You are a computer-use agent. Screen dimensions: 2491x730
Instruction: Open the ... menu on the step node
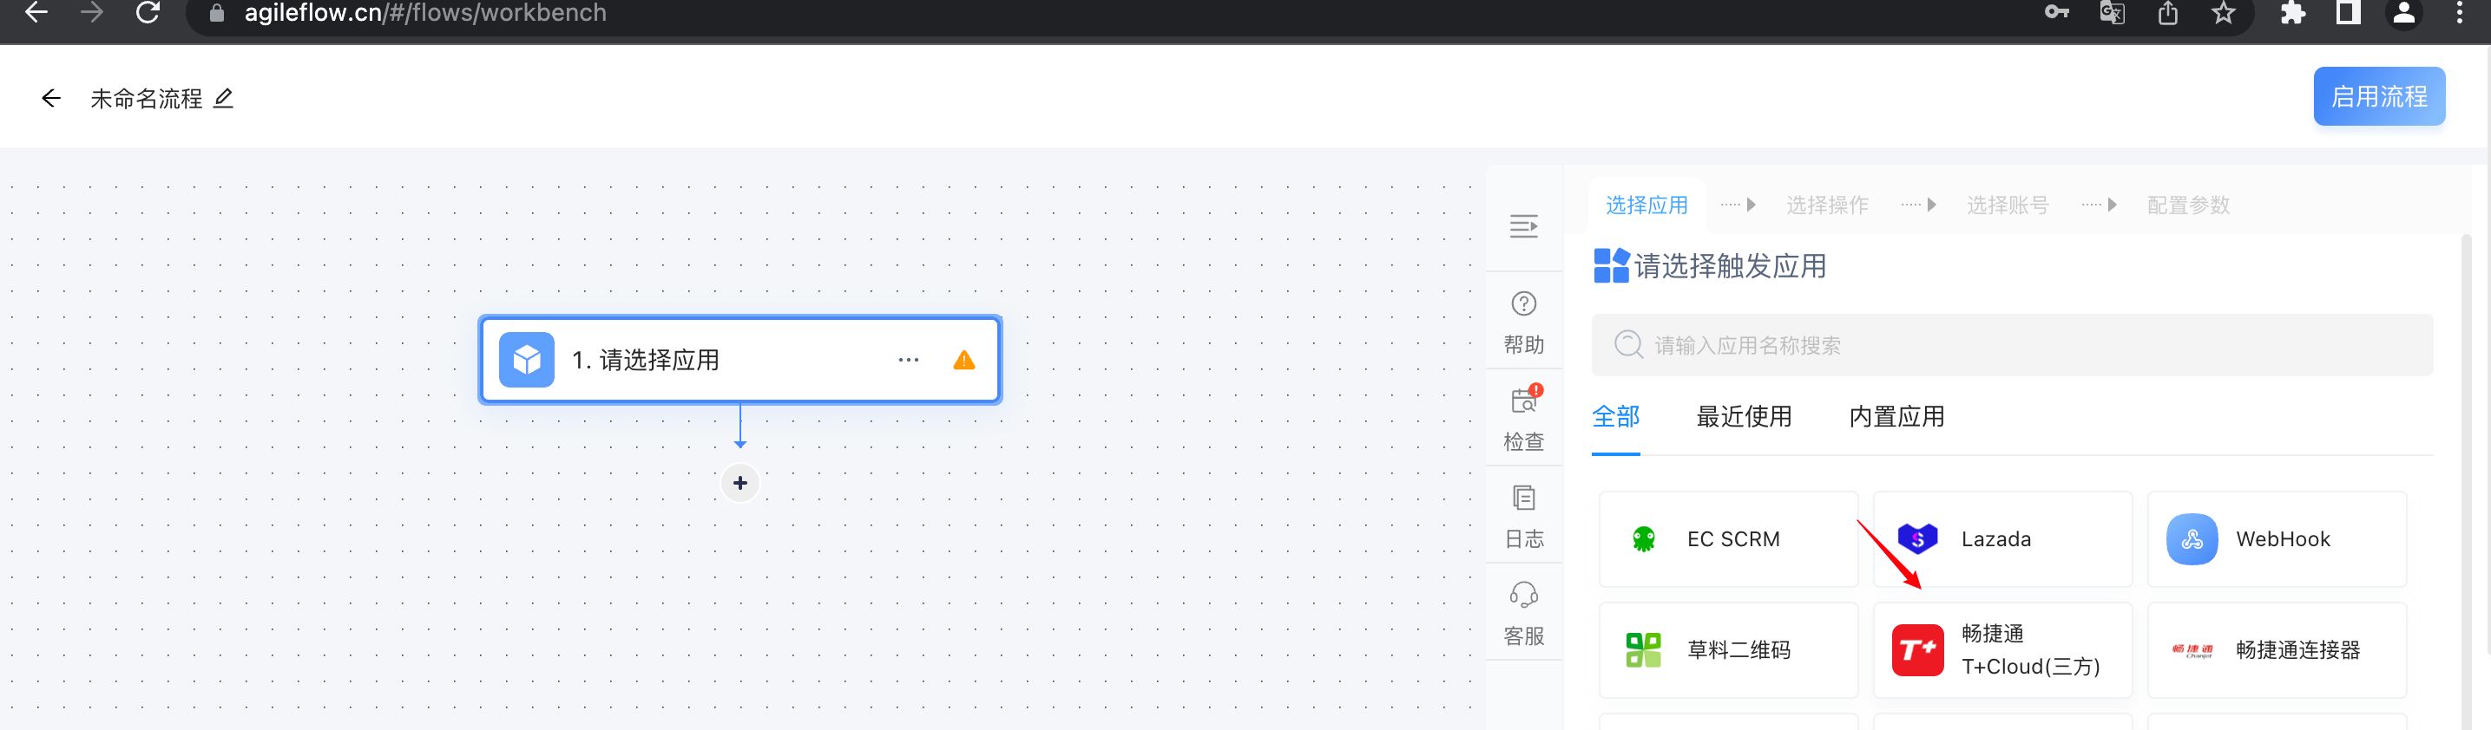[x=907, y=359]
